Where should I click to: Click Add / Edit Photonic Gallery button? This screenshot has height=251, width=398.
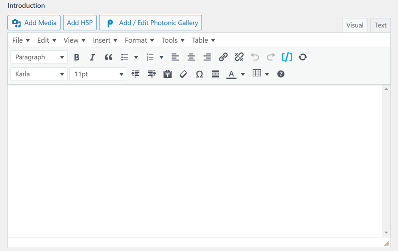coord(150,23)
